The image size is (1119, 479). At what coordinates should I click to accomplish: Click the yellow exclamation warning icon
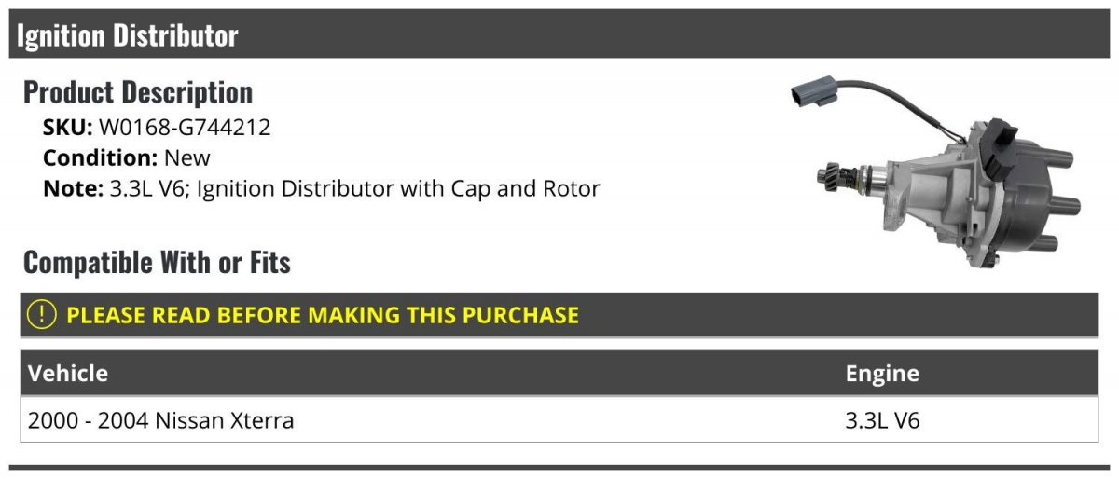click(x=43, y=315)
